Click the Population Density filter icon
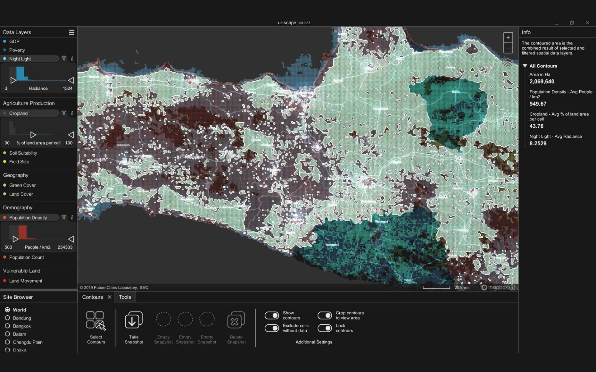This screenshot has width=596, height=372. [x=64, y=217]
